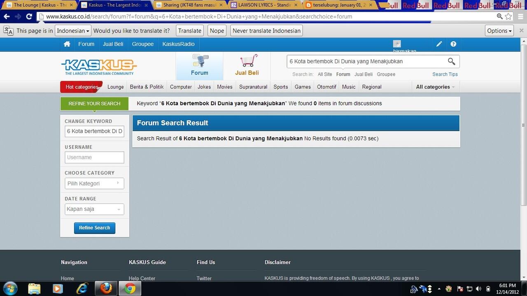The image size is (527, 296).
Task: Click the Translate button
Action: 190,31
